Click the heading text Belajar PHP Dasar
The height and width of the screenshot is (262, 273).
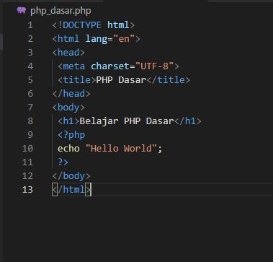(127, 121)
